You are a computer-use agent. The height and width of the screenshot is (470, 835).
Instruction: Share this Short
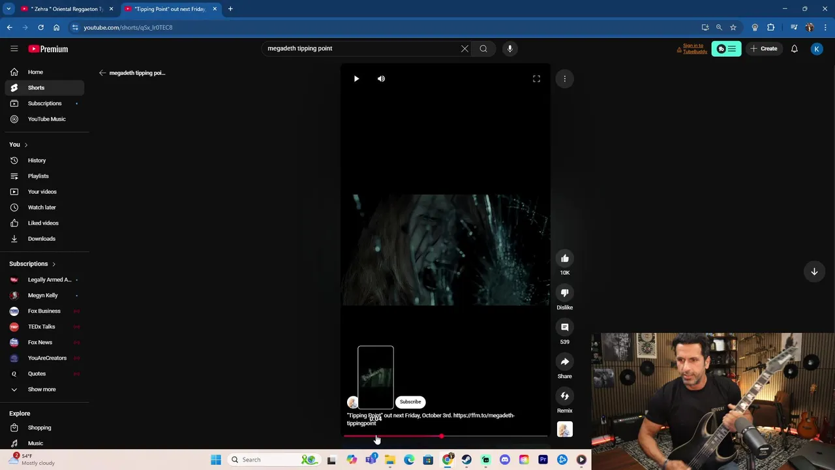565,362
